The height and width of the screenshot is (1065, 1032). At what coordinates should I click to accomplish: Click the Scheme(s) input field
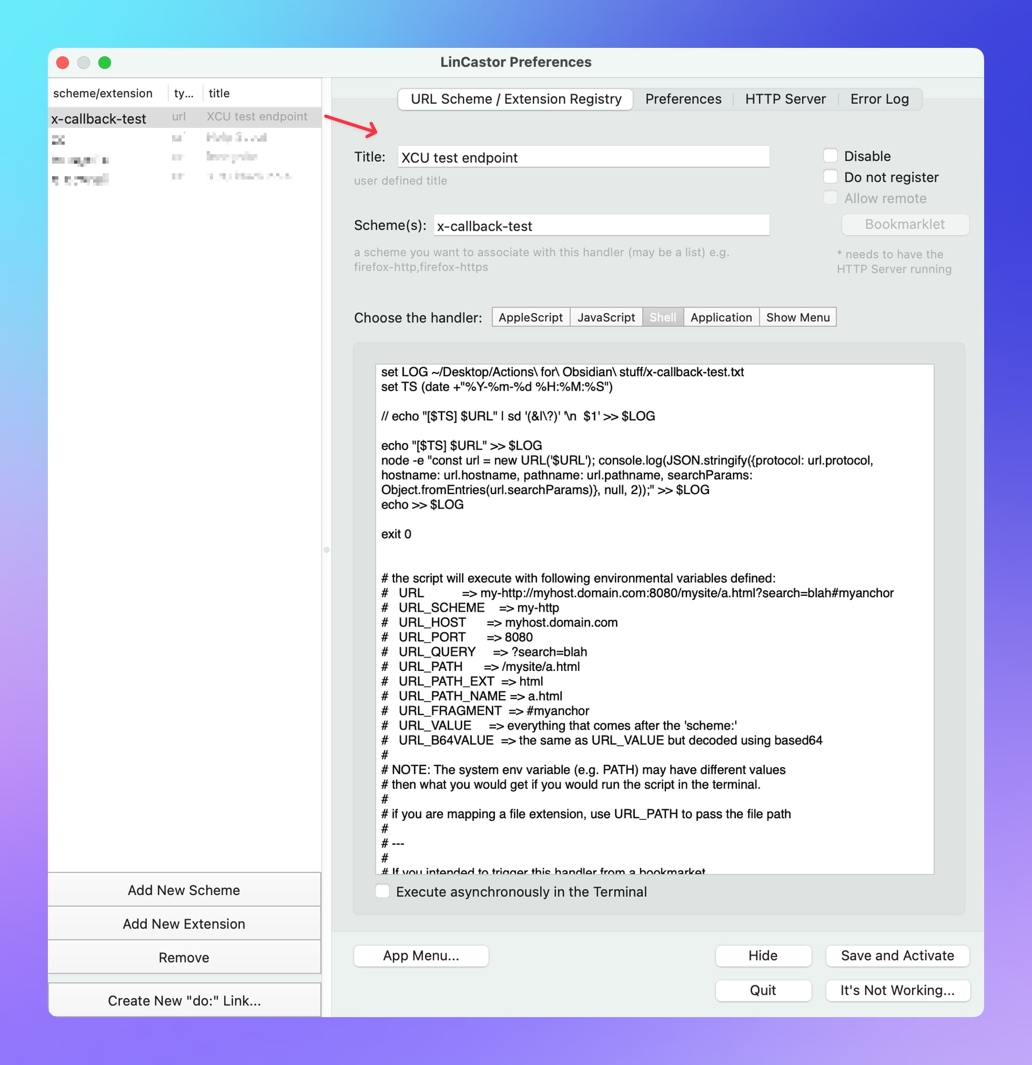[601, 225]
